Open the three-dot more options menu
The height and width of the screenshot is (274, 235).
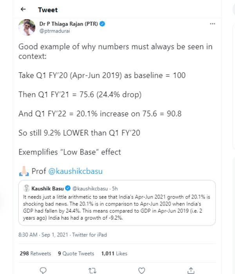point(212,24)
